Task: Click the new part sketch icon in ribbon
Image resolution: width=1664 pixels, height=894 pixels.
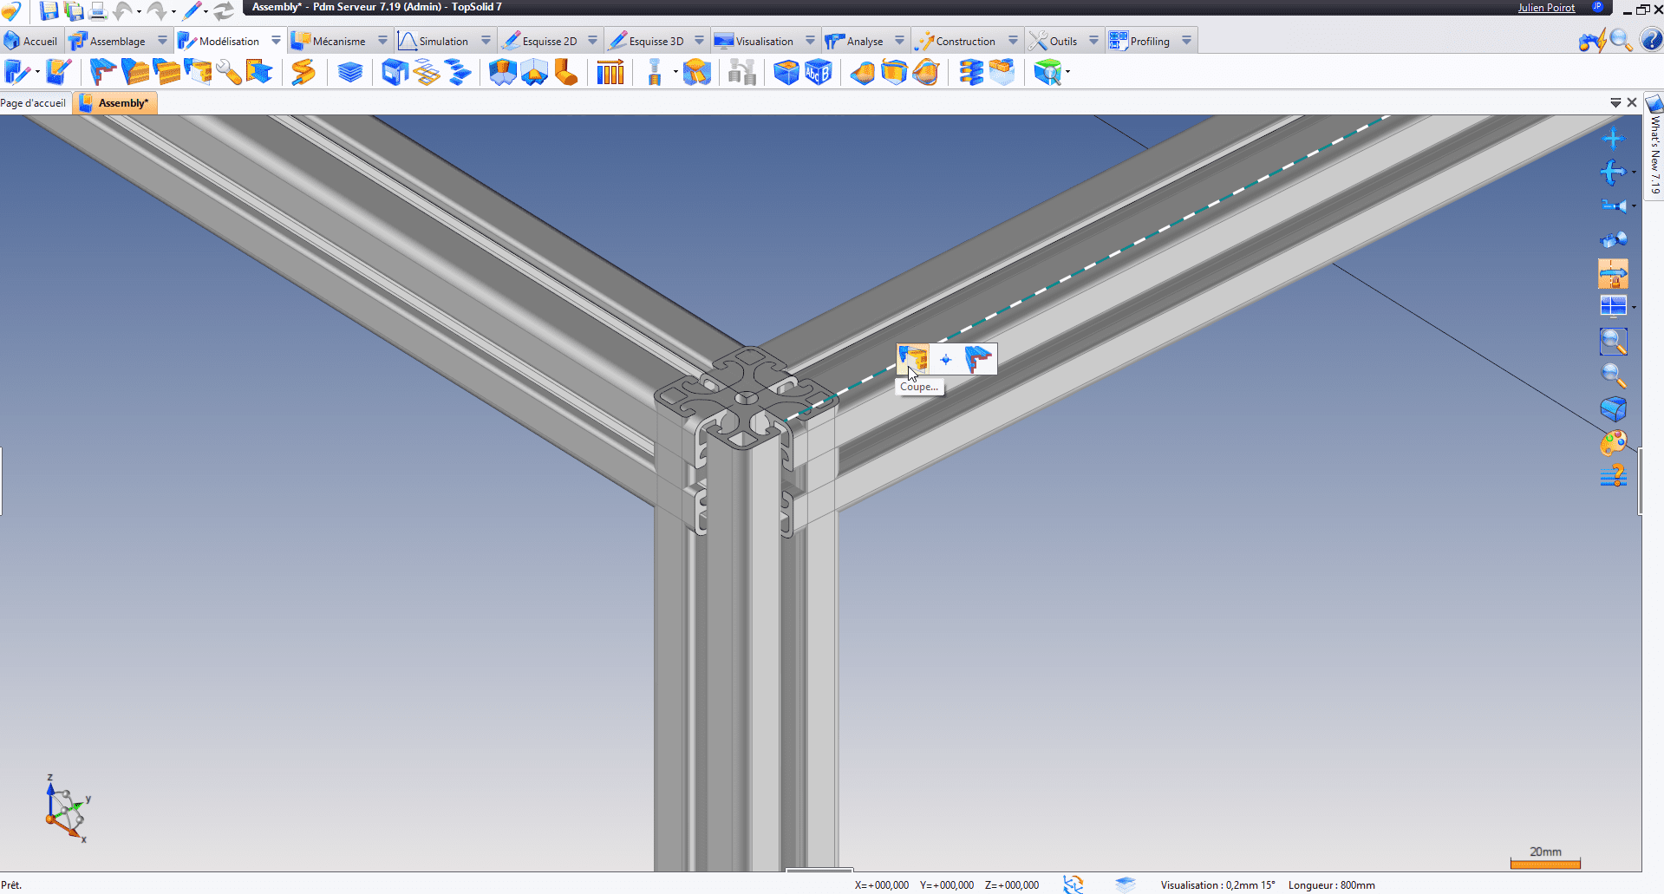Action: pos(16,72)
